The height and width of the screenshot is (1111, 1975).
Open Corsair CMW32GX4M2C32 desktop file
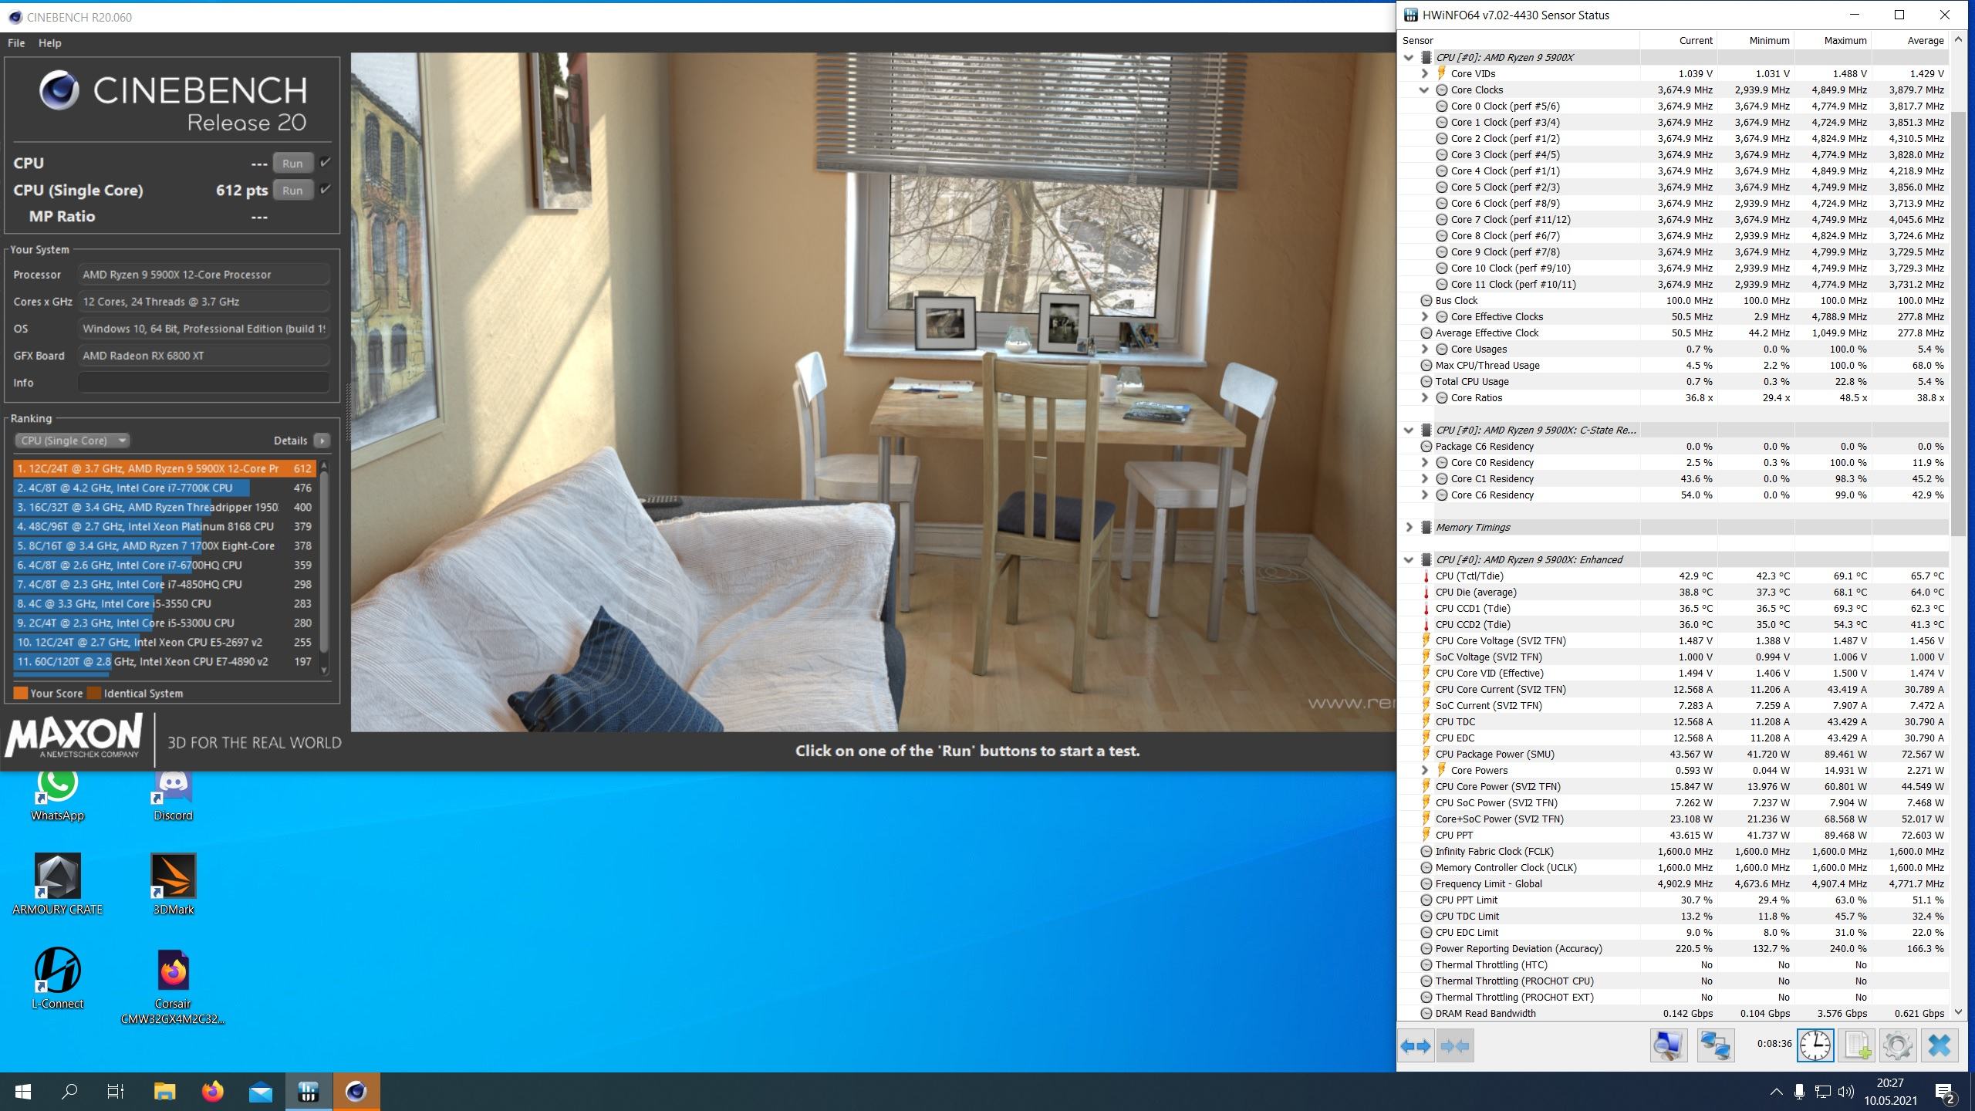coord(173,987)
